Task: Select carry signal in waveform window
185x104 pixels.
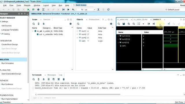Action: pos(124,46)
